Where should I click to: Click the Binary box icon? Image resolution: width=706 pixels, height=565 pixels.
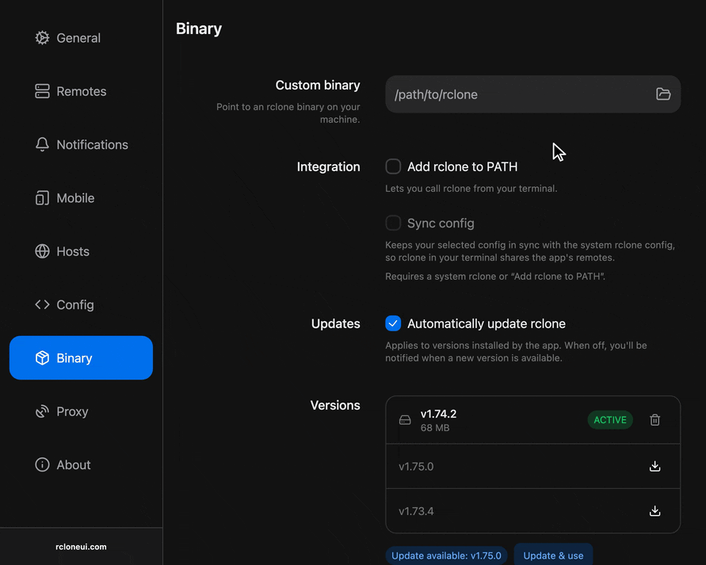point(42,358)
